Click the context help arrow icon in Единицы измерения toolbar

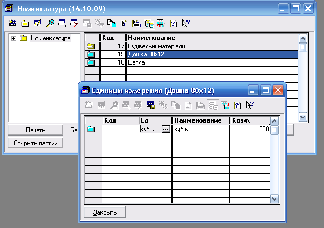click(250, 105)
